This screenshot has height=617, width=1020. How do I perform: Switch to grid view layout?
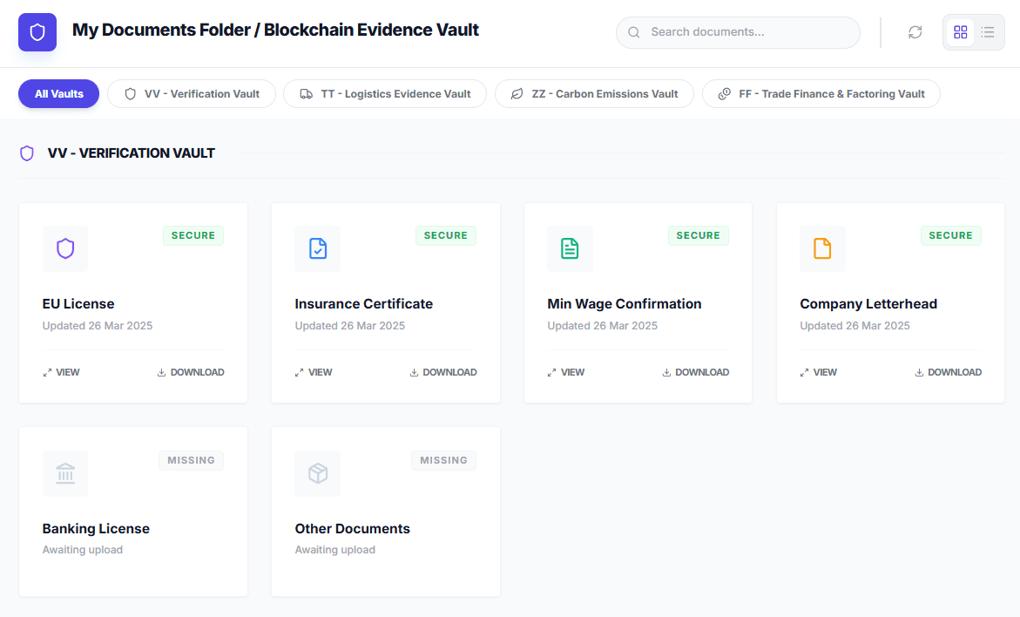pyautogui.click(x=960, y=32)
